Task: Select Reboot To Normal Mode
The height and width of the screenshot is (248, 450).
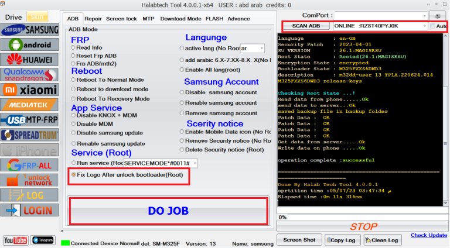Action: click(x=108, y=80)
